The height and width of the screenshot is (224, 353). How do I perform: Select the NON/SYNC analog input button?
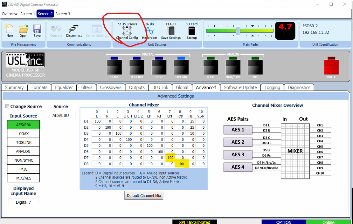point(233,67)
